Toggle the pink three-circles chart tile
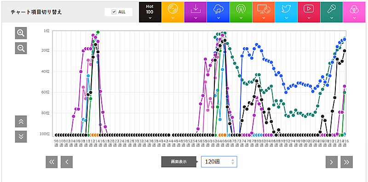This screenshot has height=182, width=368. [x=354, y=12]
